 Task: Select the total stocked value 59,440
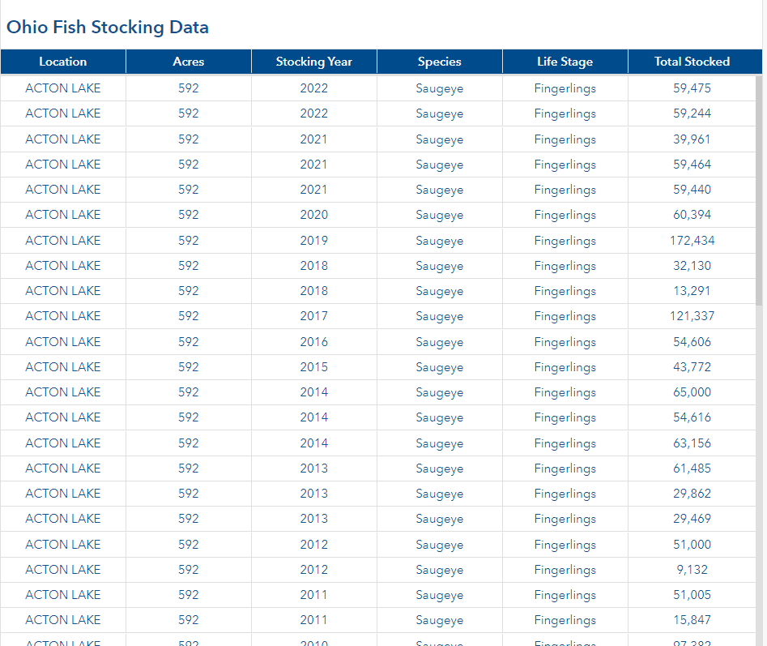(x=692, y=190)
